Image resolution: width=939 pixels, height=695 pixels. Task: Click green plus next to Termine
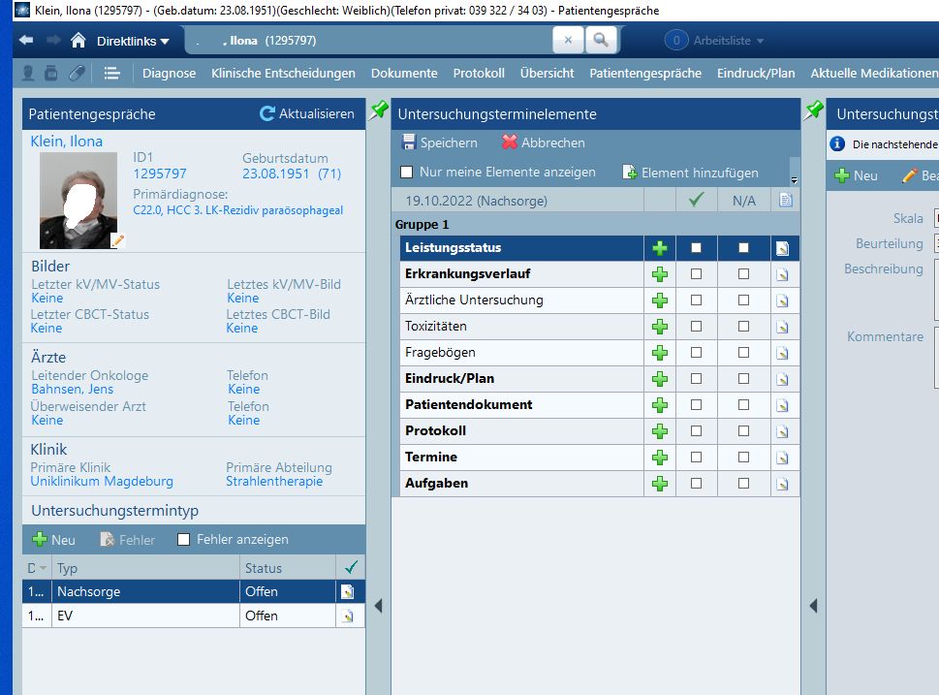coord(660,458)
